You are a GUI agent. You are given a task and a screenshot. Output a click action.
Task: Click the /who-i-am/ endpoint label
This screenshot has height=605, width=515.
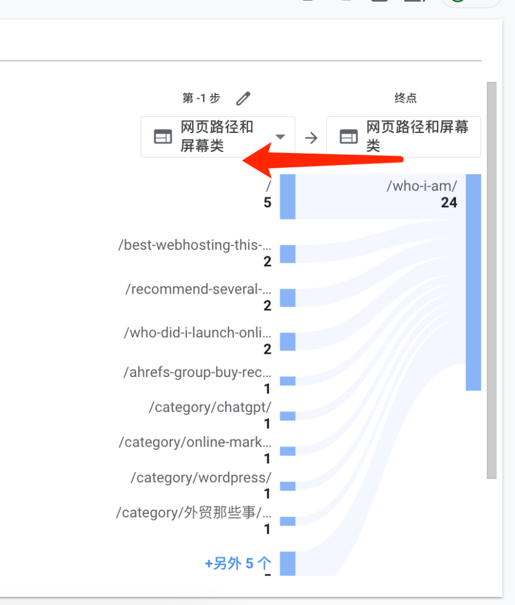point(422,186)
